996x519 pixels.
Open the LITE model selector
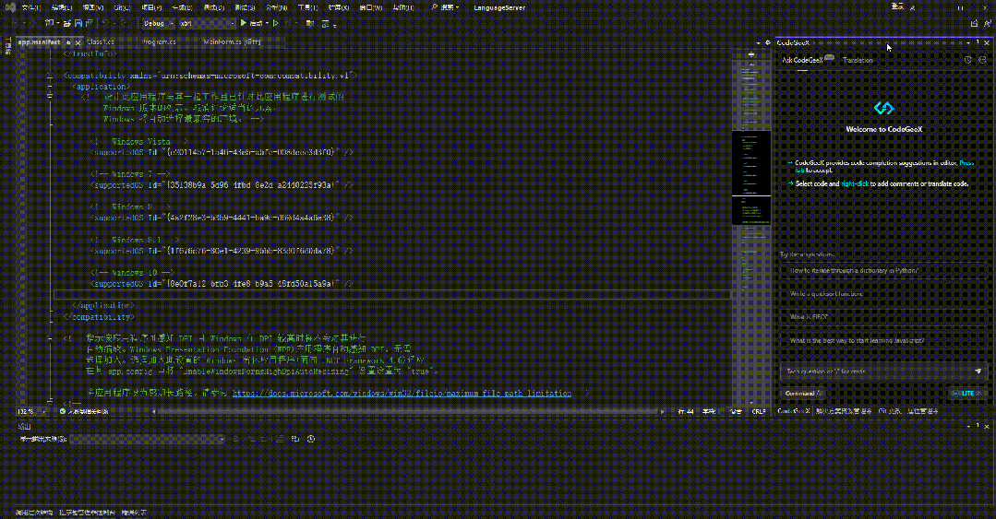[x=967, y=394]
